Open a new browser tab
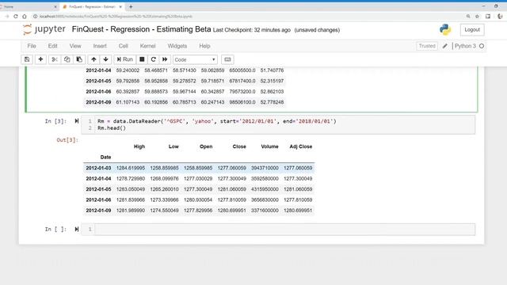 [x=131, y=6]
